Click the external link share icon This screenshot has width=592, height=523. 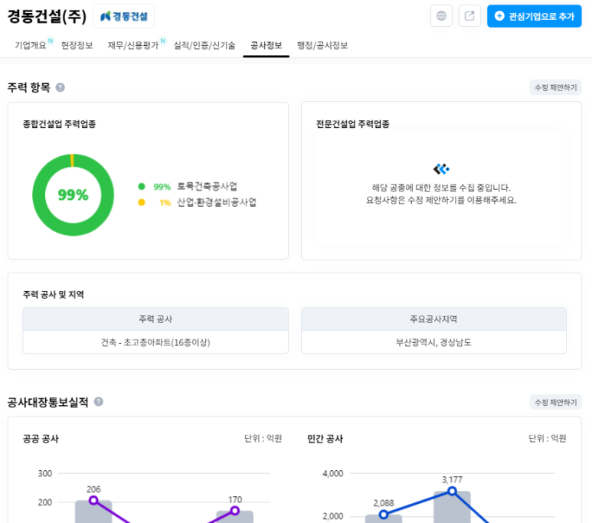pyautogui.click(x=469, y=16)
